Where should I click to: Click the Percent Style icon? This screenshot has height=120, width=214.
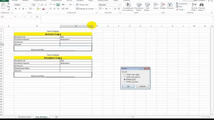click(106, 9)
